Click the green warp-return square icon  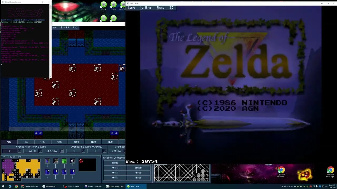click(x=64, y=161)
